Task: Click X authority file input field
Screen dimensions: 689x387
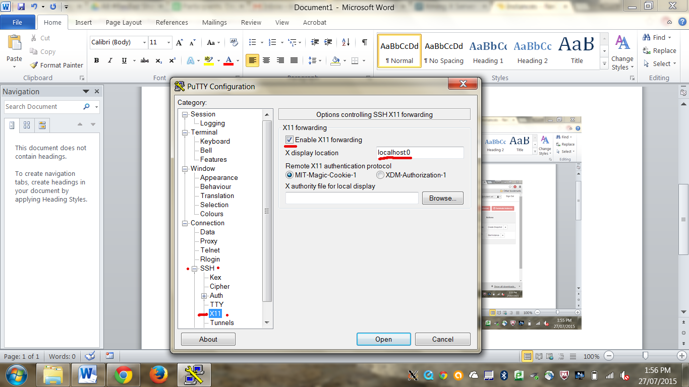Action: coord(352,198)
